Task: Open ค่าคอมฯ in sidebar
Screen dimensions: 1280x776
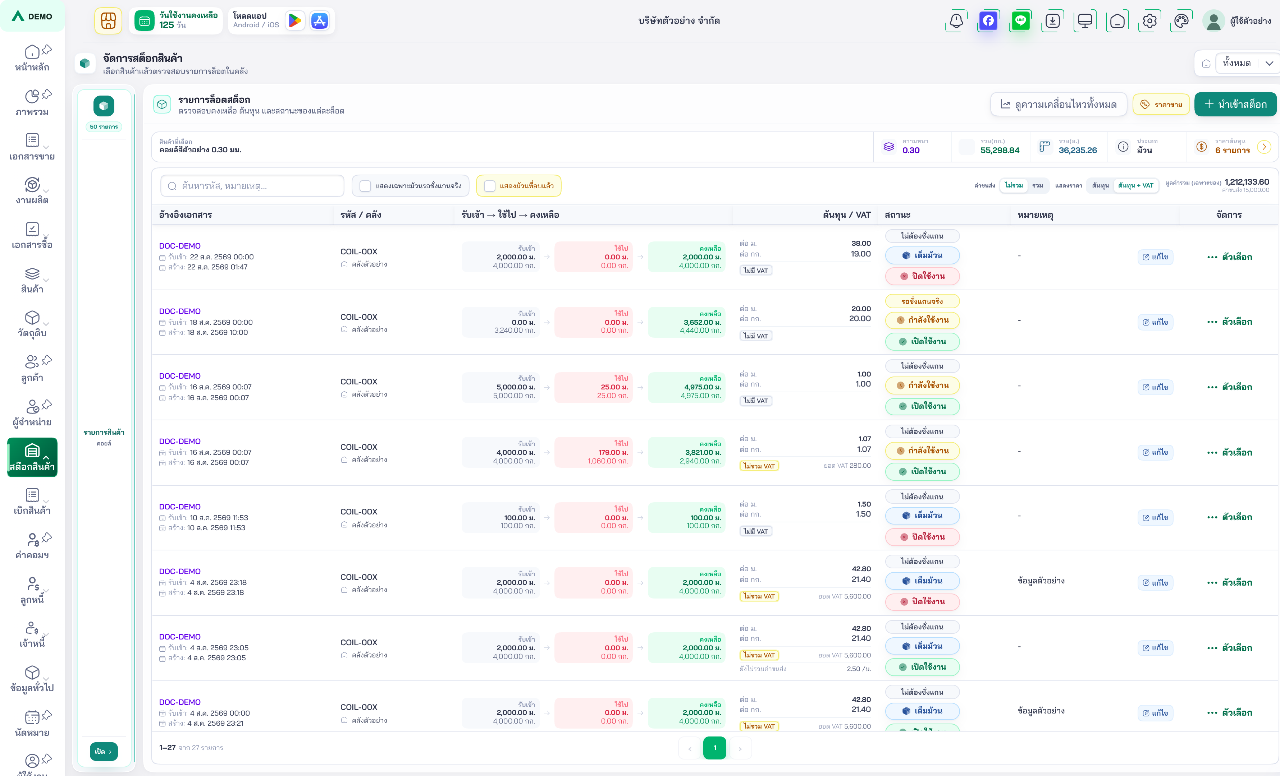Action: (32, 546)
